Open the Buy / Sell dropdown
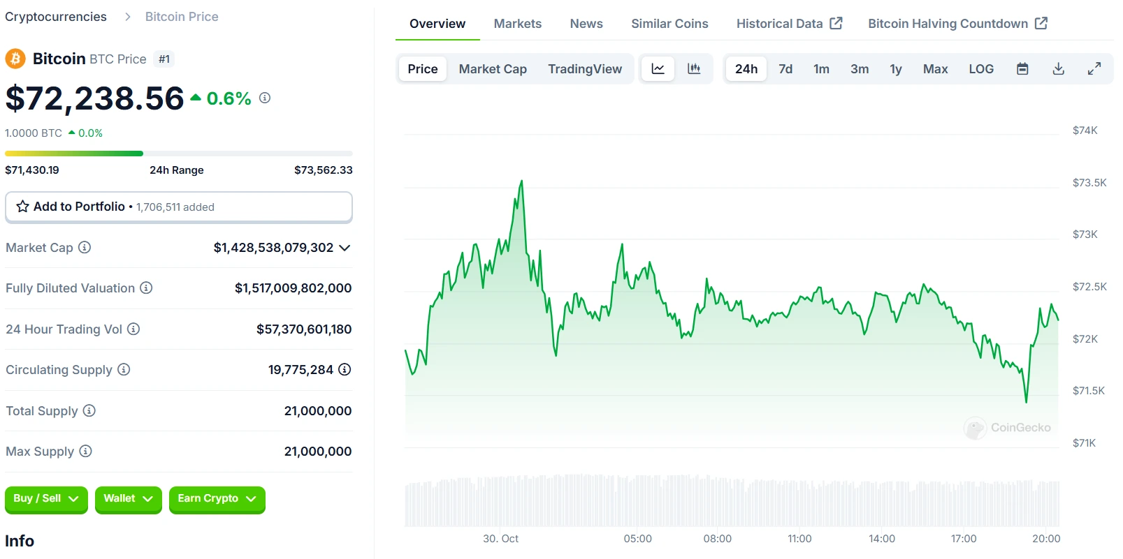This screenshot has width=1123, height=559. [46, 499]
